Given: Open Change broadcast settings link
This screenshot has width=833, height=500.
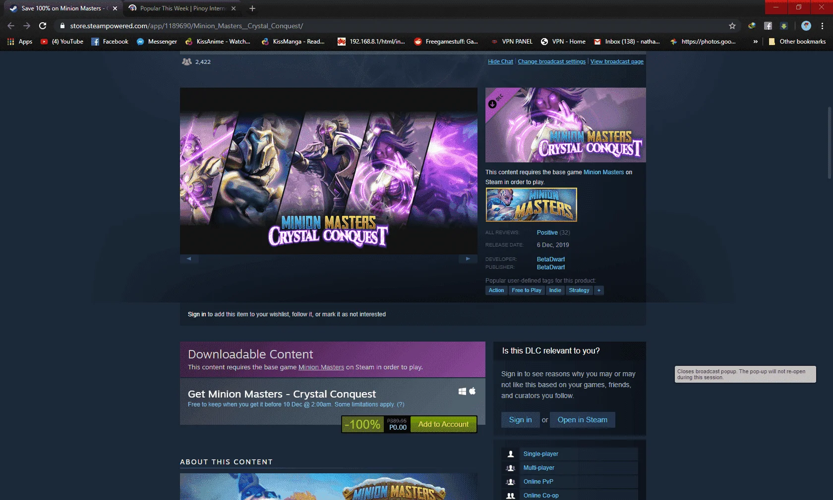Looking at the screenshot, I should (552, 61).
